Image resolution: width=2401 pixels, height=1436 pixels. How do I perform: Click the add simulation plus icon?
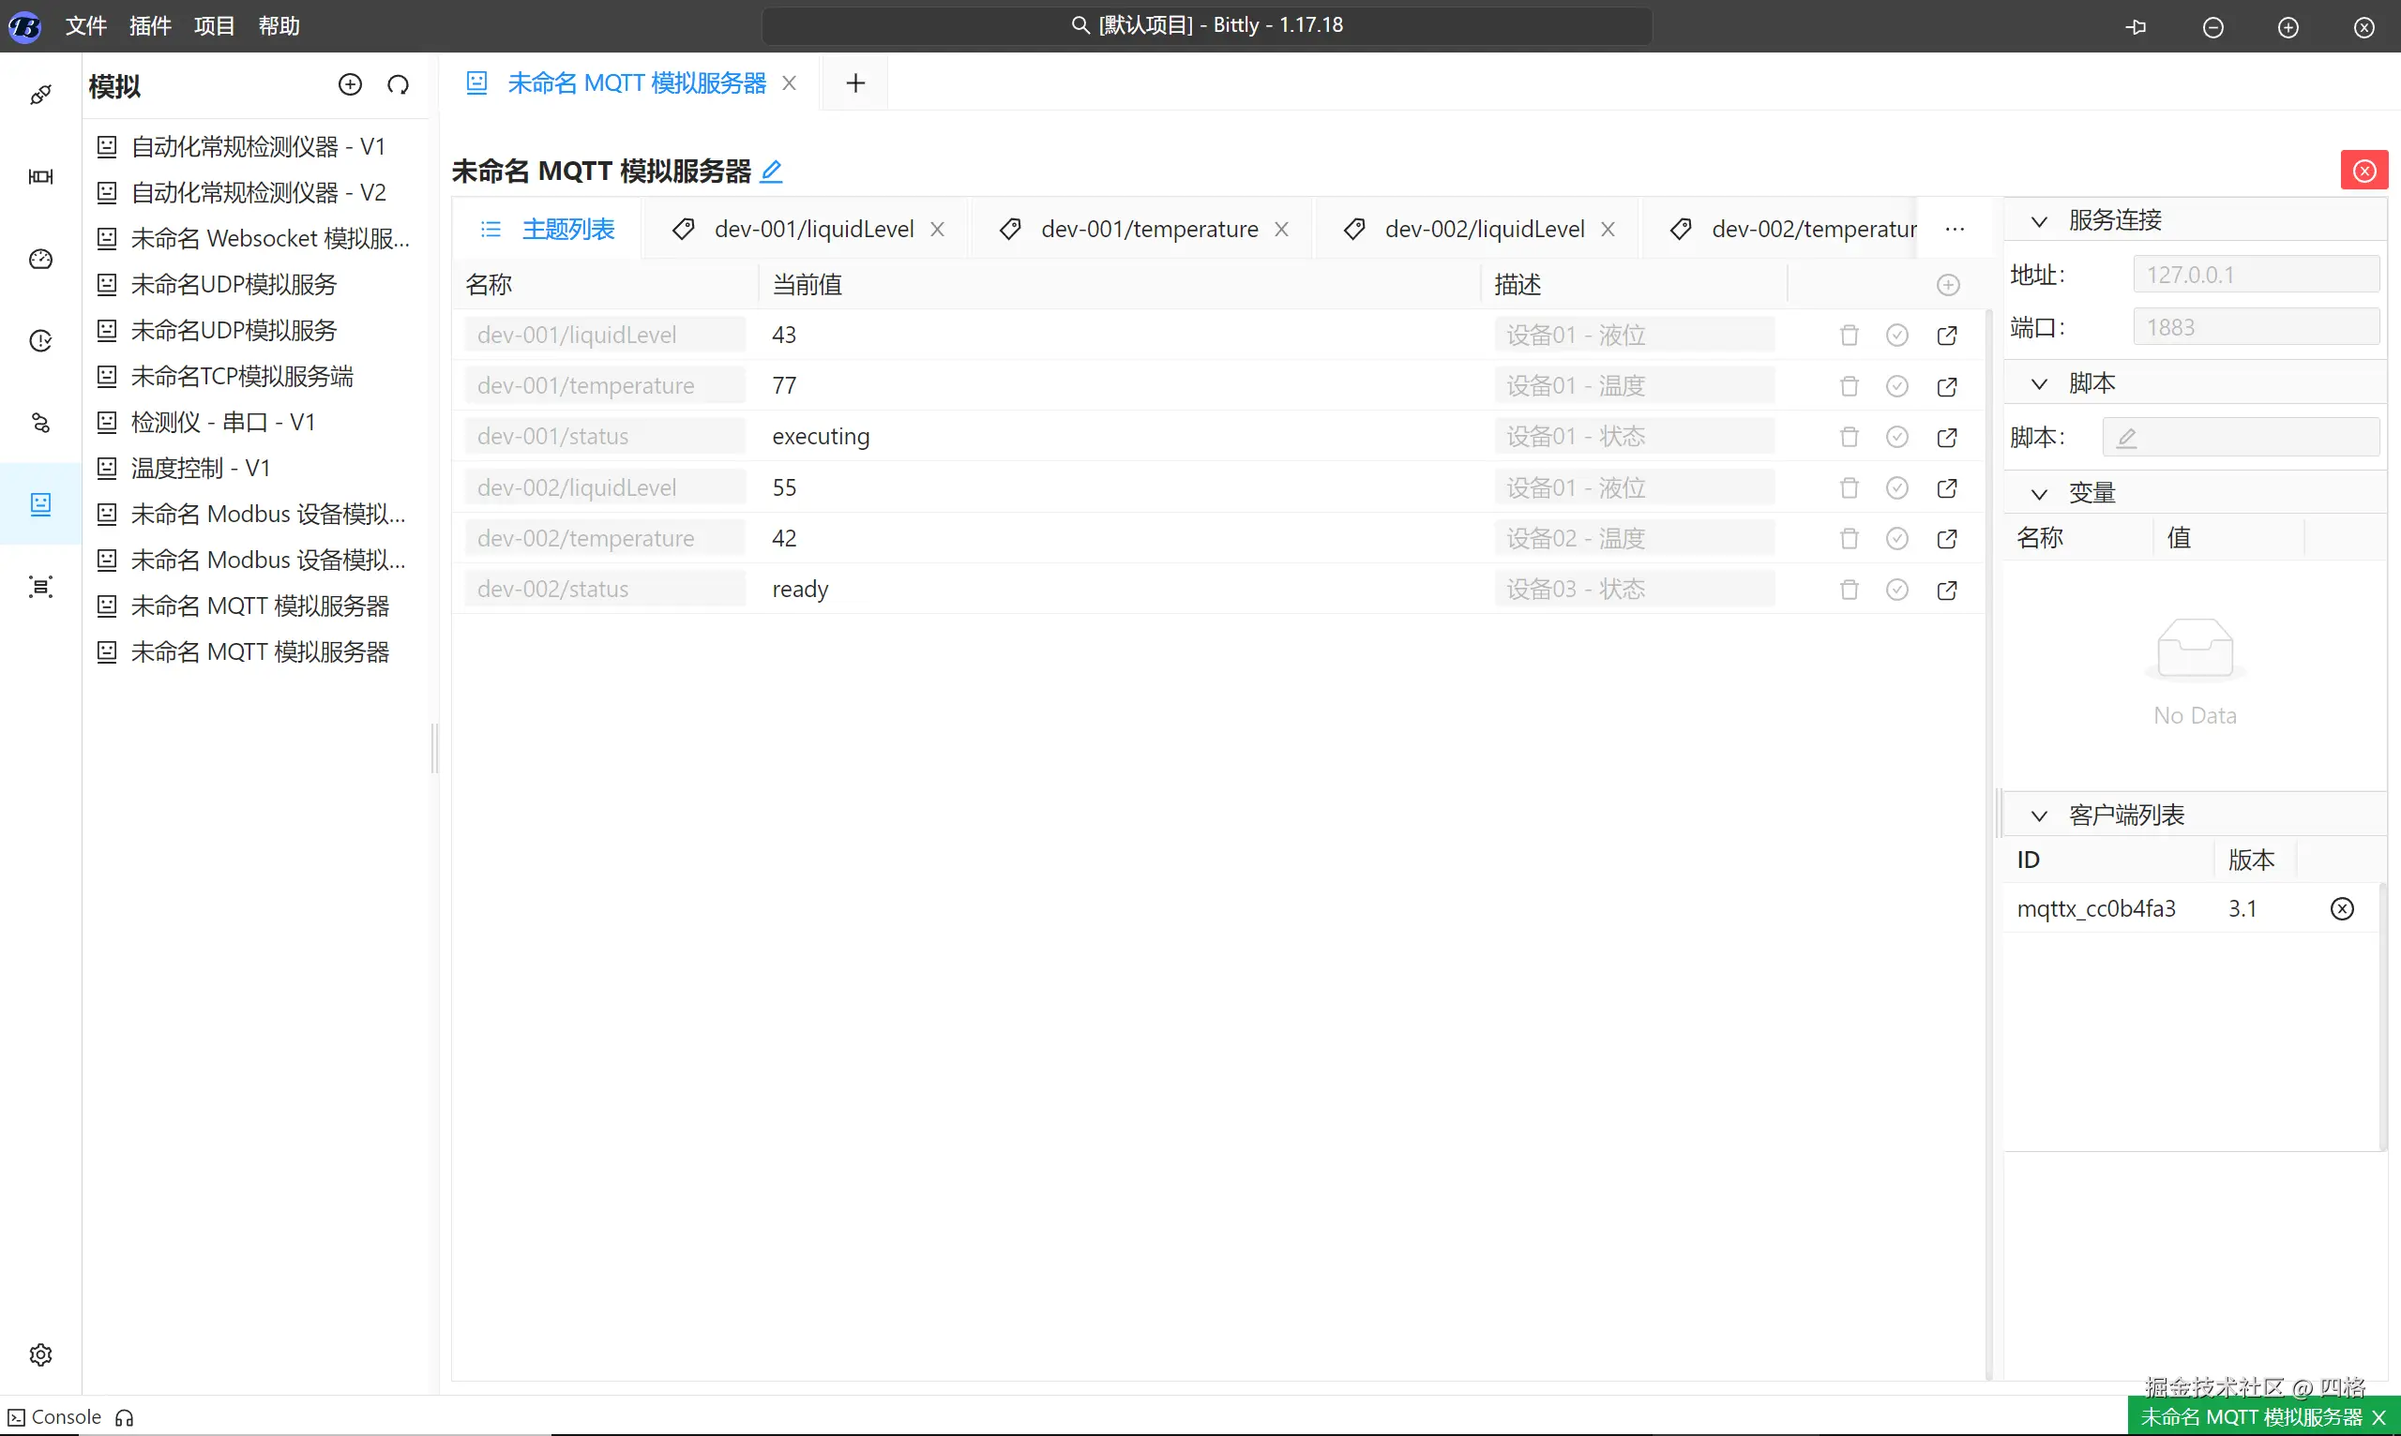point(350,85)
